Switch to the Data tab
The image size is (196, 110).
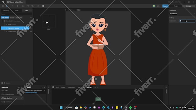[27, 11]
